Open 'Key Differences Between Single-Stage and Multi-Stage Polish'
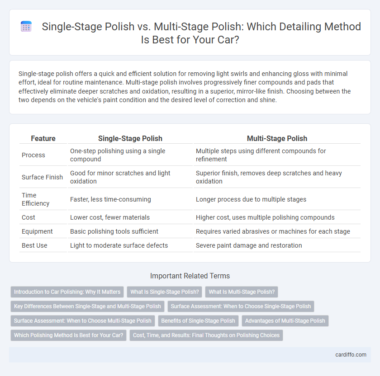Screen dimensions: 380x376 (x=87, y=306)
